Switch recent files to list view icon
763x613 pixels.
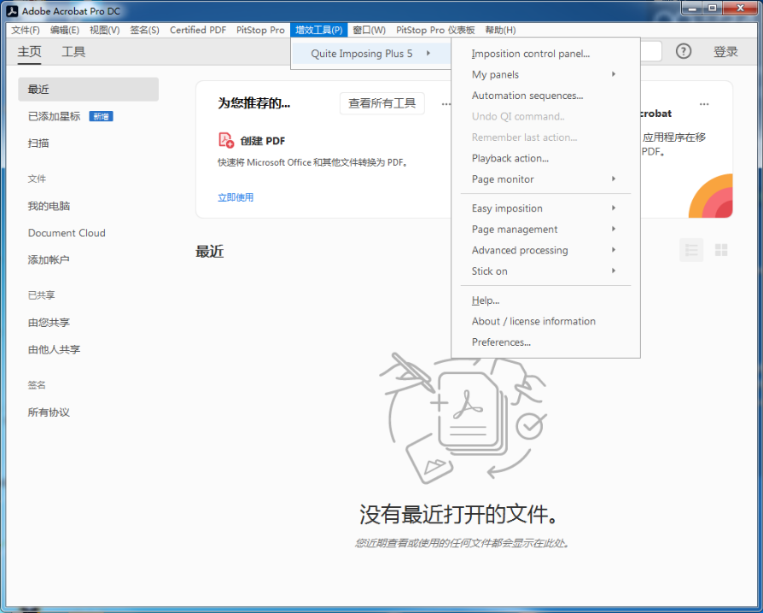pos(691,249)
